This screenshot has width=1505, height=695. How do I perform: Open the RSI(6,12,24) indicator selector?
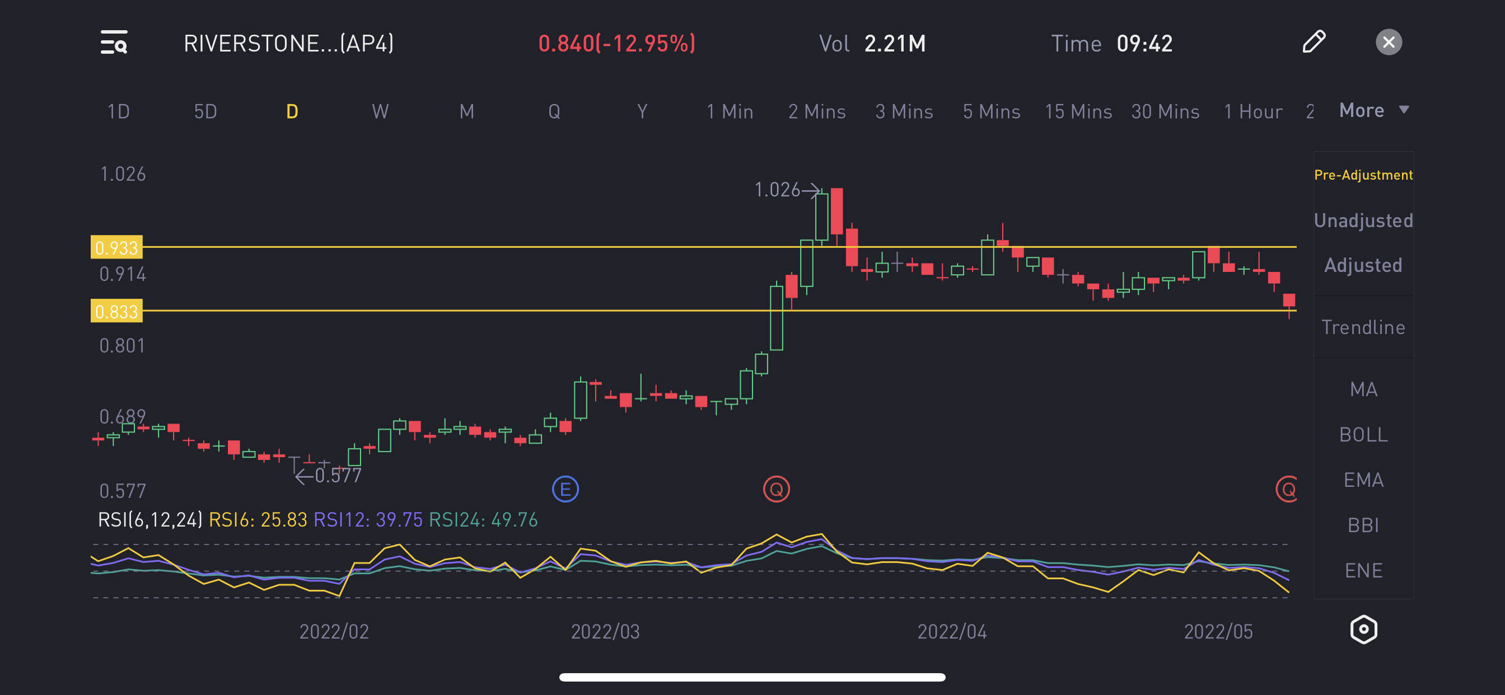[150, 519]
